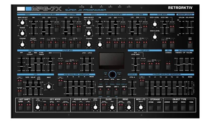Click the VCA Level Mod slider
The height and width of the screenshot is (126, 208).
point(135,64)
